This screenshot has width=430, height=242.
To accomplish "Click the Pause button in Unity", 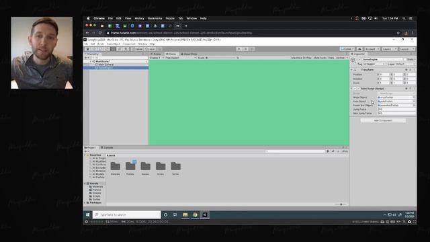I will (x=245, y=49).
